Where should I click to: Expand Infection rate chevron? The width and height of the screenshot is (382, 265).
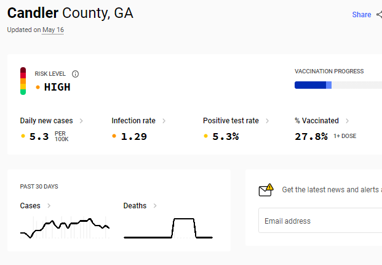click(x=164, y=121)
